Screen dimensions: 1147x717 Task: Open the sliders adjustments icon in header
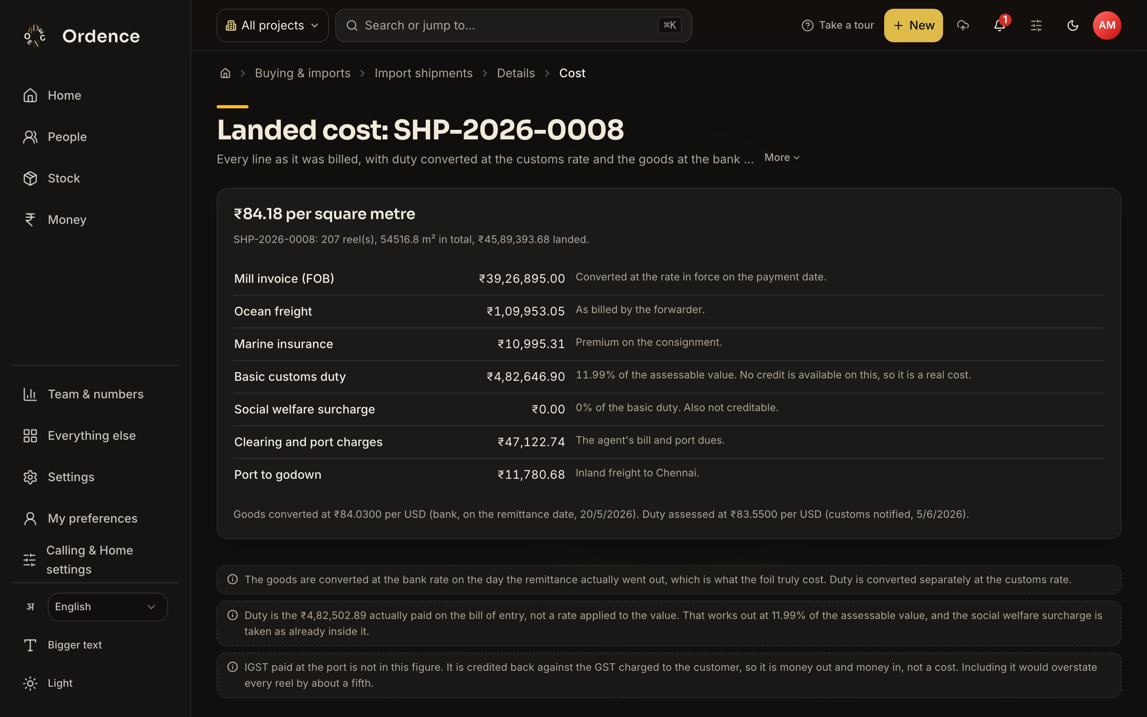(x=1036, y=25)
